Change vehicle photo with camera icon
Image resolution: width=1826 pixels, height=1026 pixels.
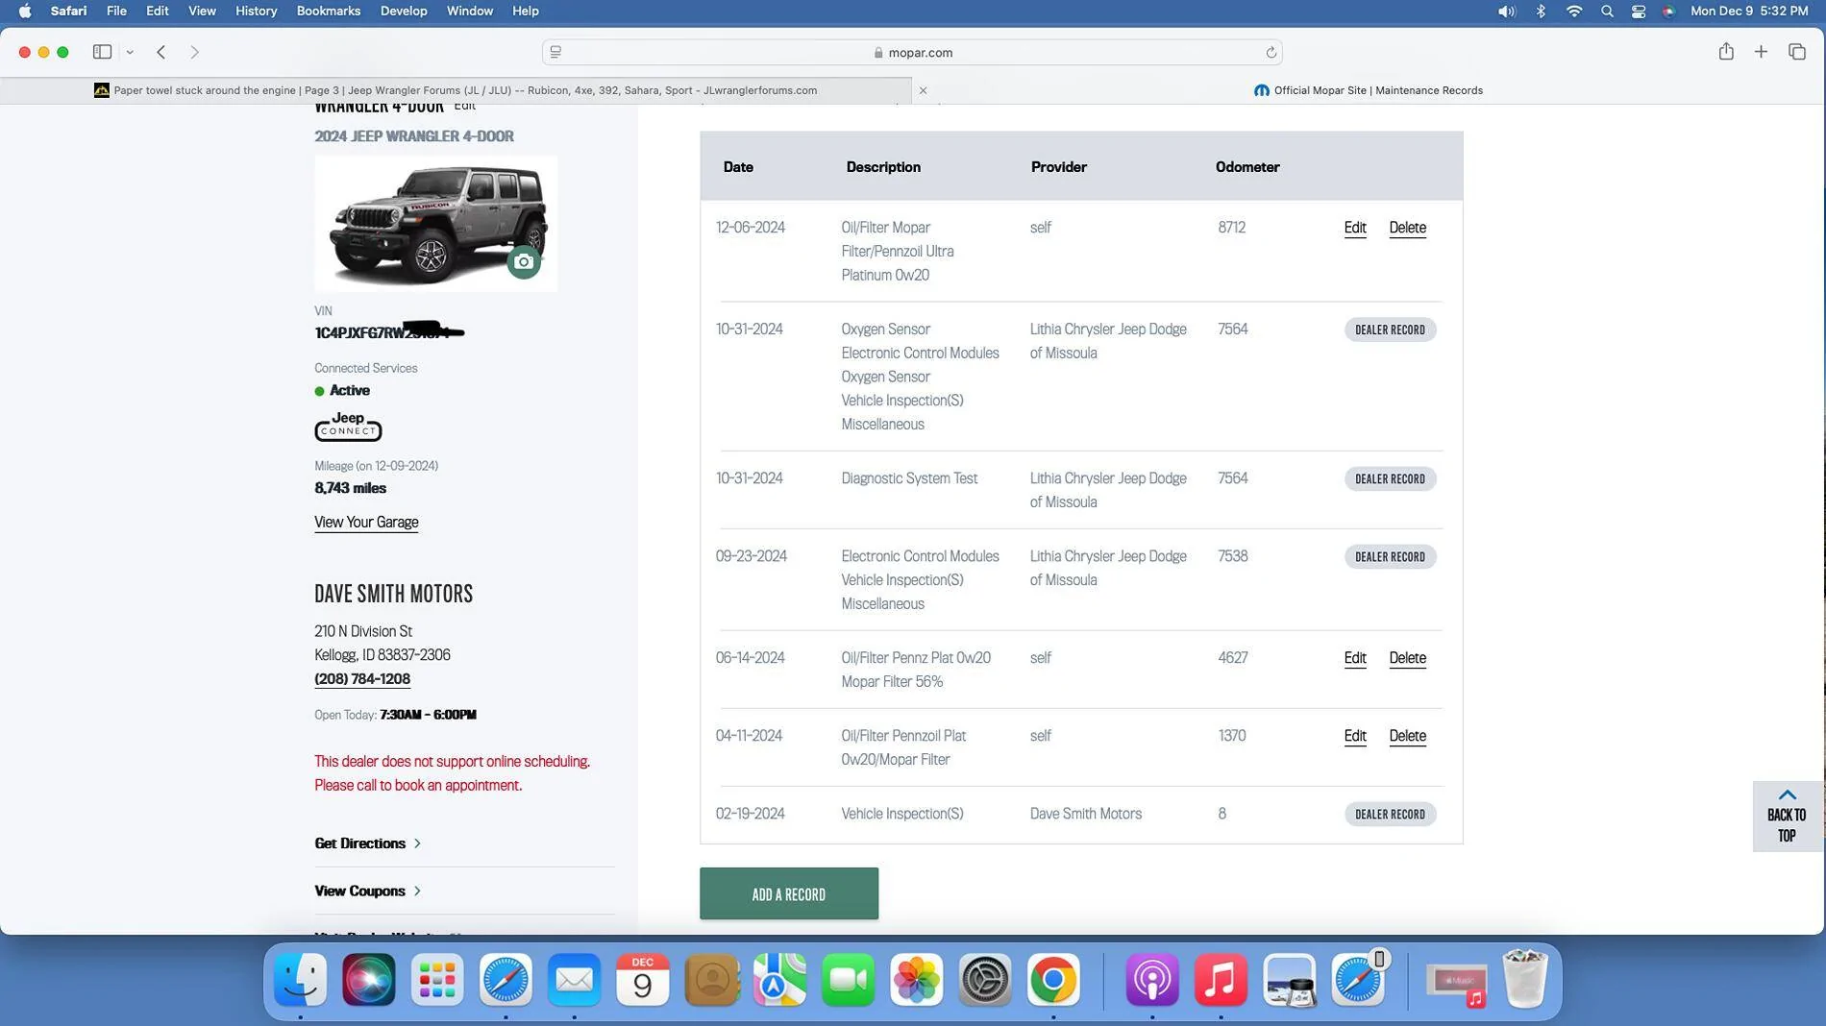[524, 261]
